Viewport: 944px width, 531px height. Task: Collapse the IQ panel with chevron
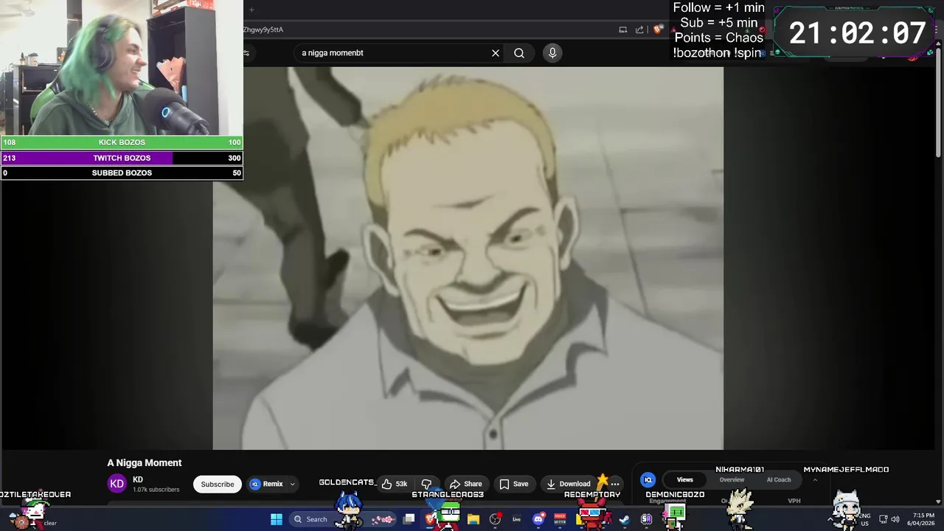[x=815, y=480]
